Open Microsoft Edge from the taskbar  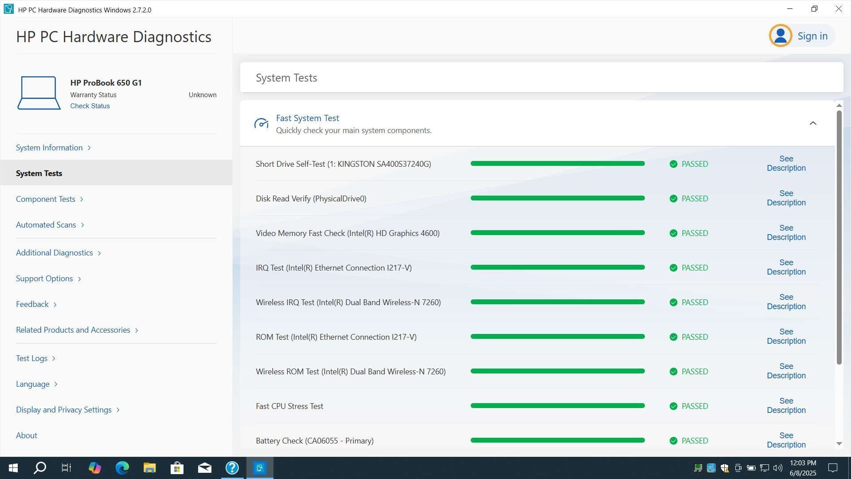pos(122,468)
